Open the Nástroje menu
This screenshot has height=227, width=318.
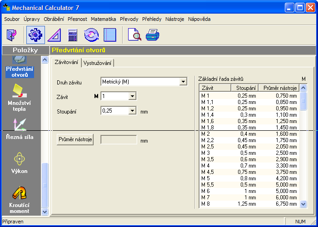(174, 19)
